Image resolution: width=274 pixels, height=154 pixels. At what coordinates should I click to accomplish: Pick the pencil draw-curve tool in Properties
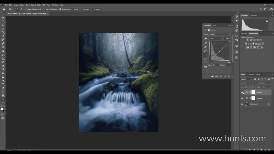click(205, 58)
